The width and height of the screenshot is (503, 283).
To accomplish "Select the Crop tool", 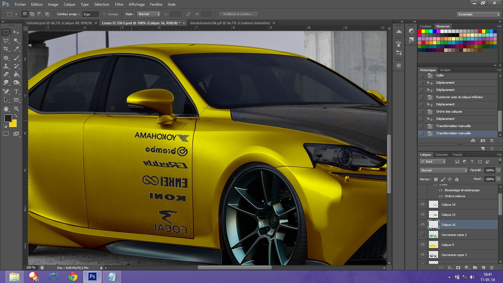I will tap(6, 49).
